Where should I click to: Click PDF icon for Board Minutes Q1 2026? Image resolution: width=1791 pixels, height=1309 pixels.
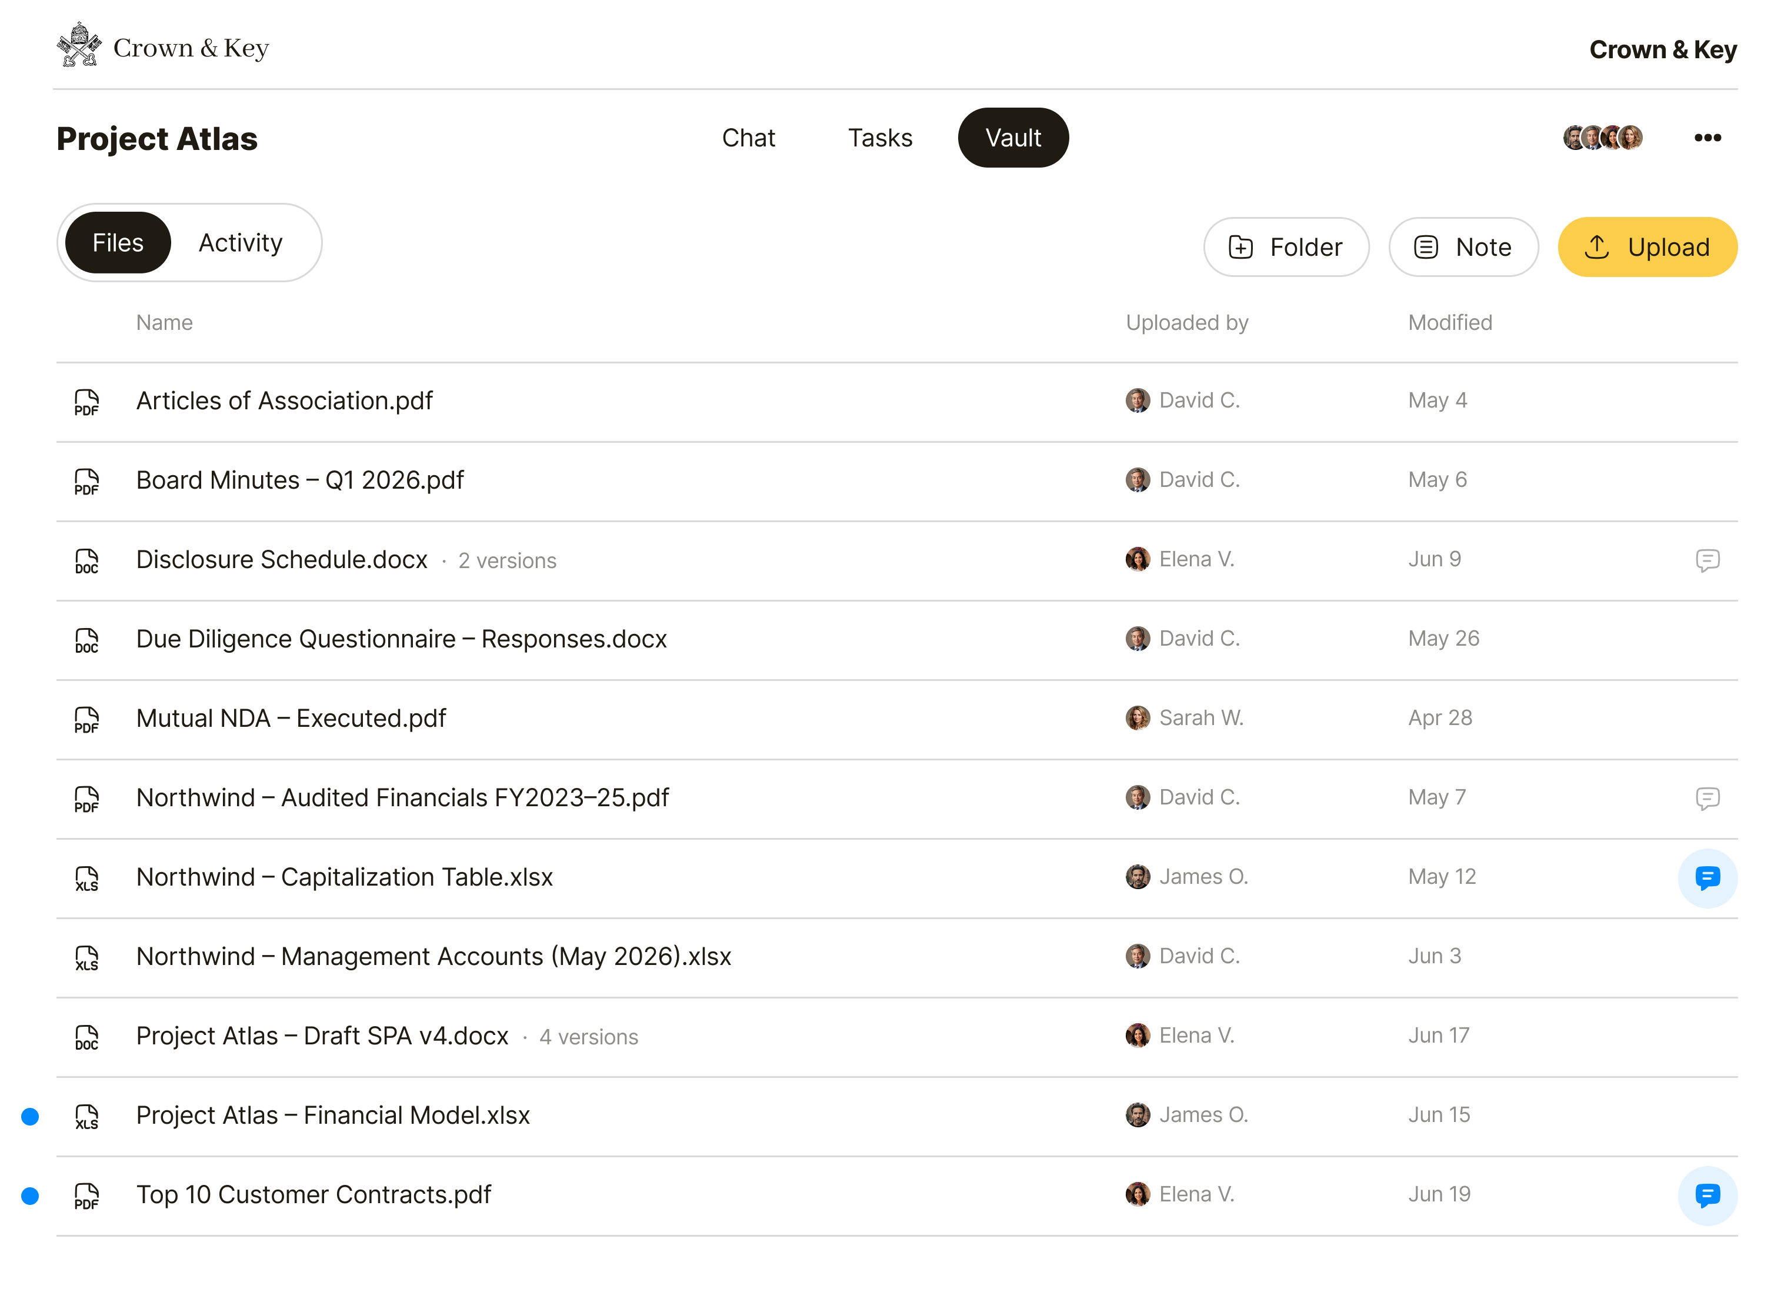pyautogui.click(x=86, y=481)
